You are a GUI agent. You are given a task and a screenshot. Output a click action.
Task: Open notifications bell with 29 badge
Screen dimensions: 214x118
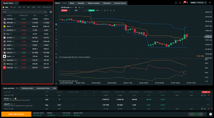tap(184, 3)
